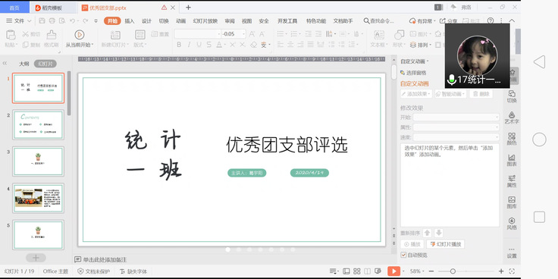Click the zoom slider handle
This screenshot has width=558, height=279.
[453, 271]
